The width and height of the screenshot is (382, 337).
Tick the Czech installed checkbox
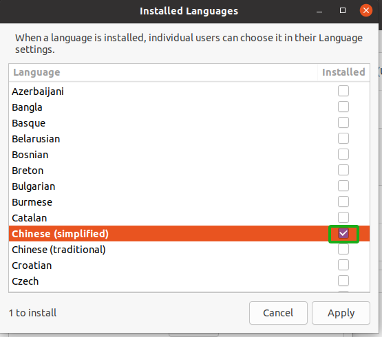click(x=343, y=281)
